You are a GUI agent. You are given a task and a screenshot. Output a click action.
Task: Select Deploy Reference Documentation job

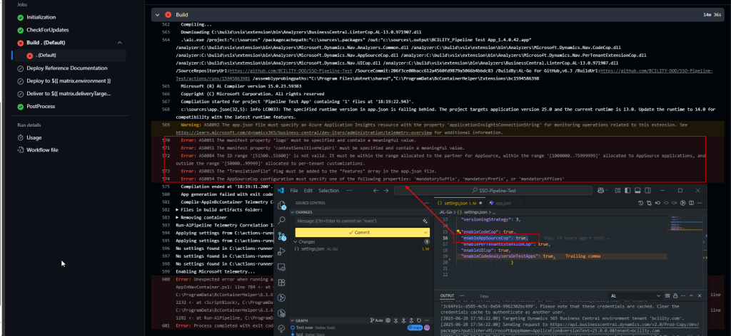(x=66, y=68)
